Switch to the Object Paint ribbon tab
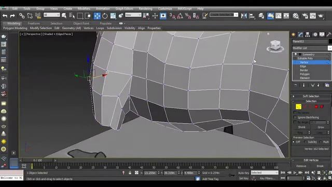 point(81,23)
